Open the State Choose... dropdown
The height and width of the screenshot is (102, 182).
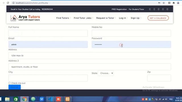[106, 73]
